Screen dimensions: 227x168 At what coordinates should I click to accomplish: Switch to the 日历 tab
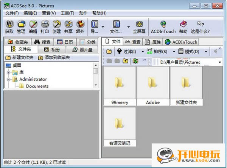[65, 42]
